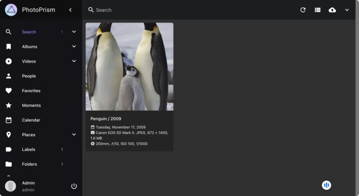Open upload via the cloud icon
This screenshot has height=196, width=359.
pyautogui.click(x=332, y=10)
